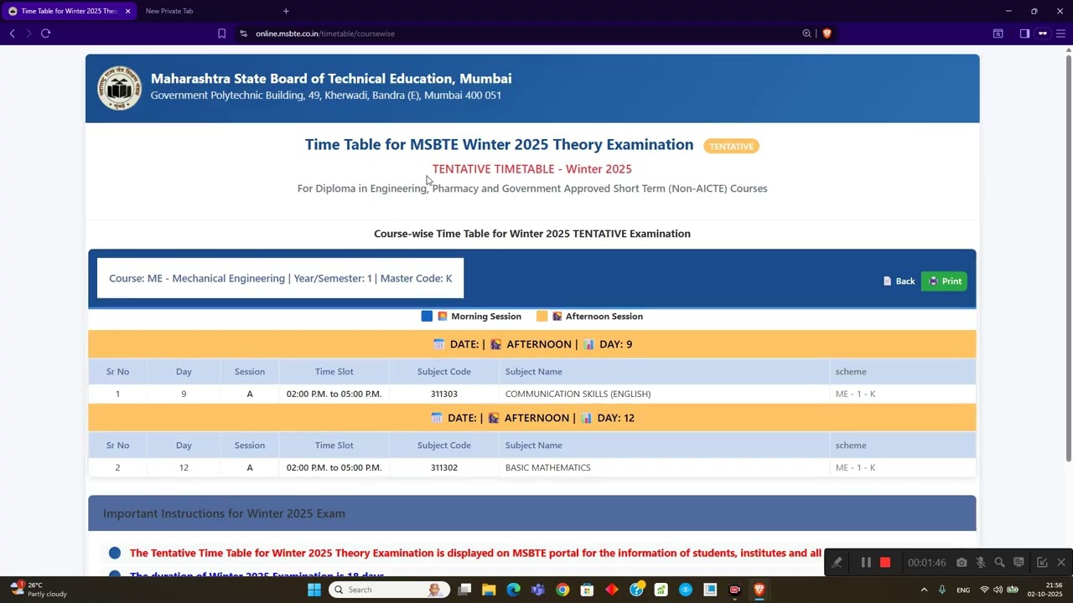
Task: Open the browser hamburger menu
Action: 1060,33
